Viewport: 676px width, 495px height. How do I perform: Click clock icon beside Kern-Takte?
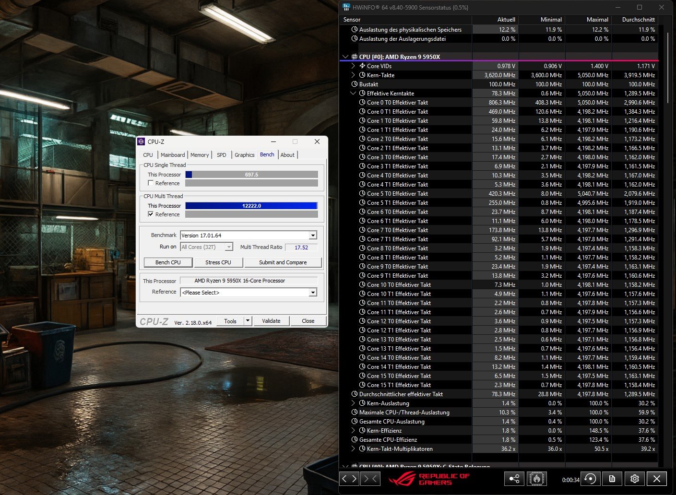click(362, 75)
